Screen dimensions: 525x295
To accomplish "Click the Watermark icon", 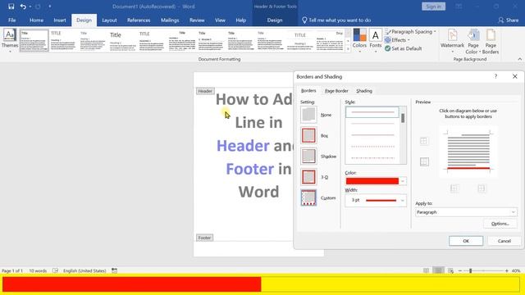I will click(x=452, y=35).
